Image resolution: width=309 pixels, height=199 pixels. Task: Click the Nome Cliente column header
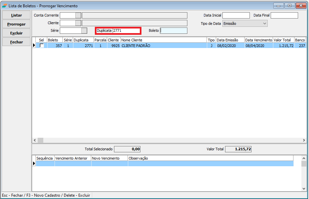coord(164,40)
